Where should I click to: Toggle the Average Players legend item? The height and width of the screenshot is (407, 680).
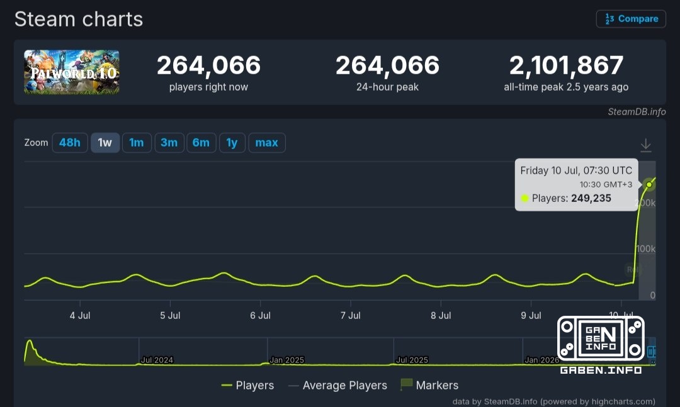(x=337, y=386)
